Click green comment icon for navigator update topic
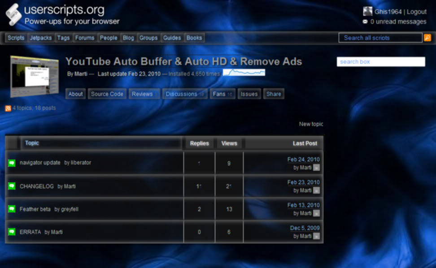436x268 pixels. (x=12, y=163)
